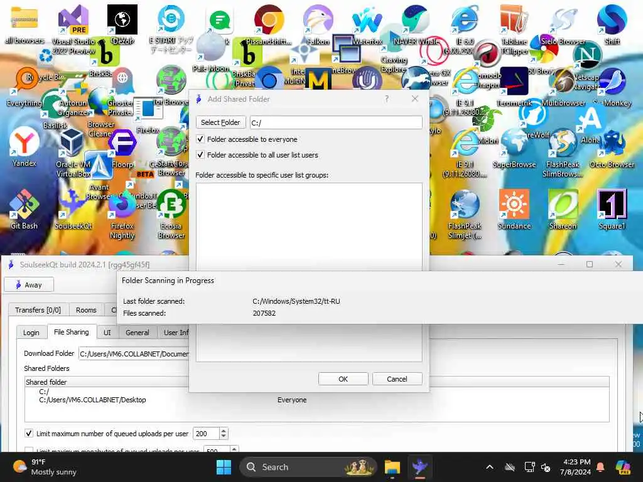
Task: Click the Download Folder path field
Action: click(134, 354)
